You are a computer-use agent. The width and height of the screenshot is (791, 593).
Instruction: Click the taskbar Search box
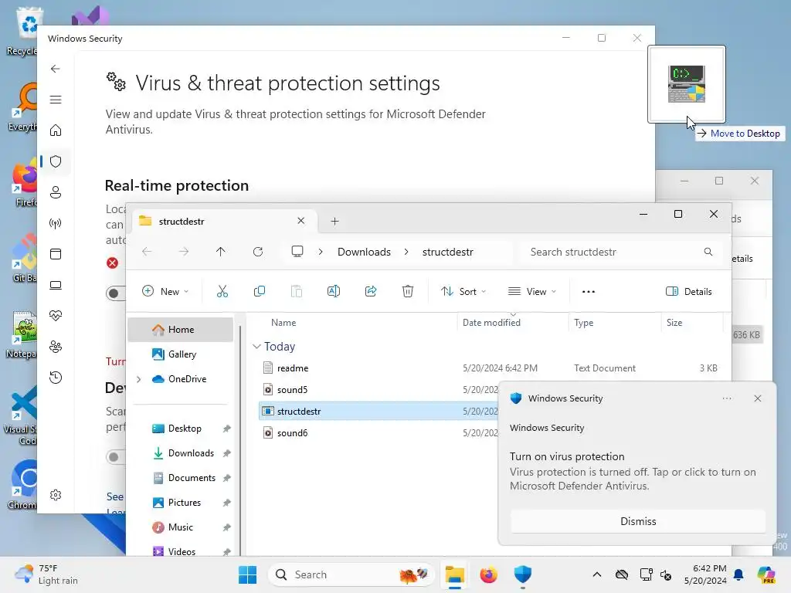point(351,574)
